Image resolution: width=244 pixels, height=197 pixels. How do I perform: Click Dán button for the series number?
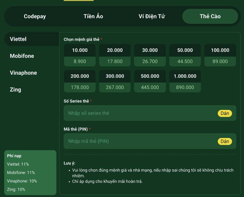[225, 113]
